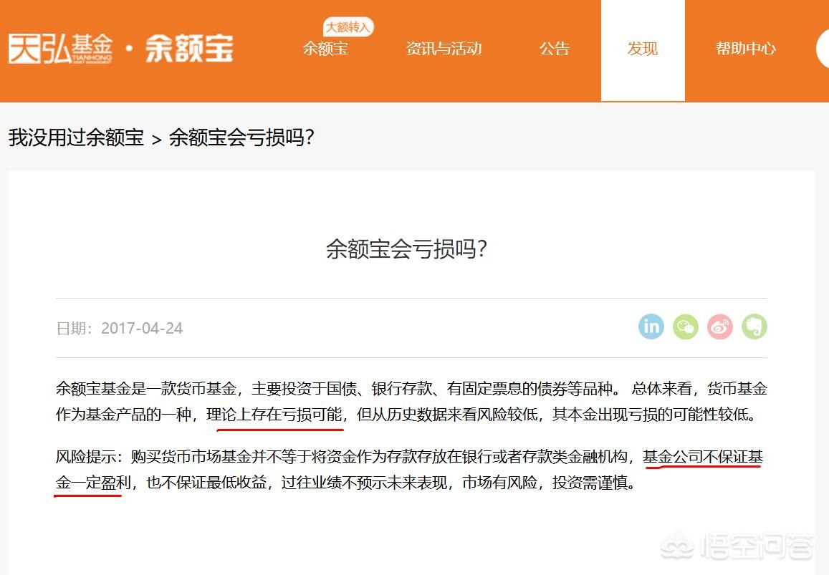Share article via Weibo icon
829x575 pixels.
pyautogui.click(x=719, y=327)
